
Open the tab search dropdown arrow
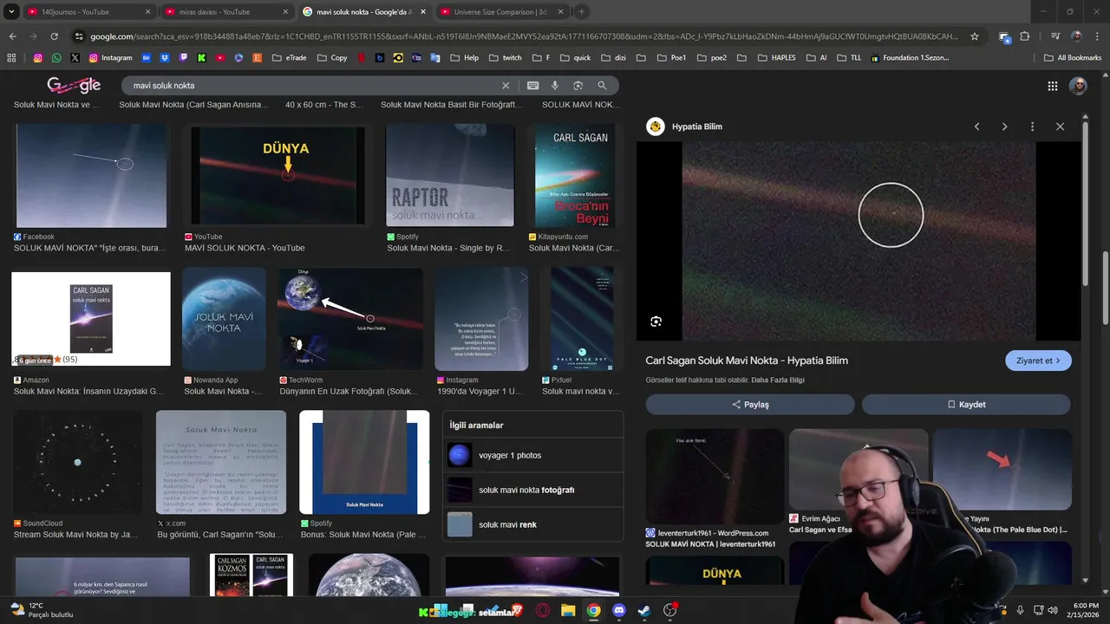(x=11, y=12)
